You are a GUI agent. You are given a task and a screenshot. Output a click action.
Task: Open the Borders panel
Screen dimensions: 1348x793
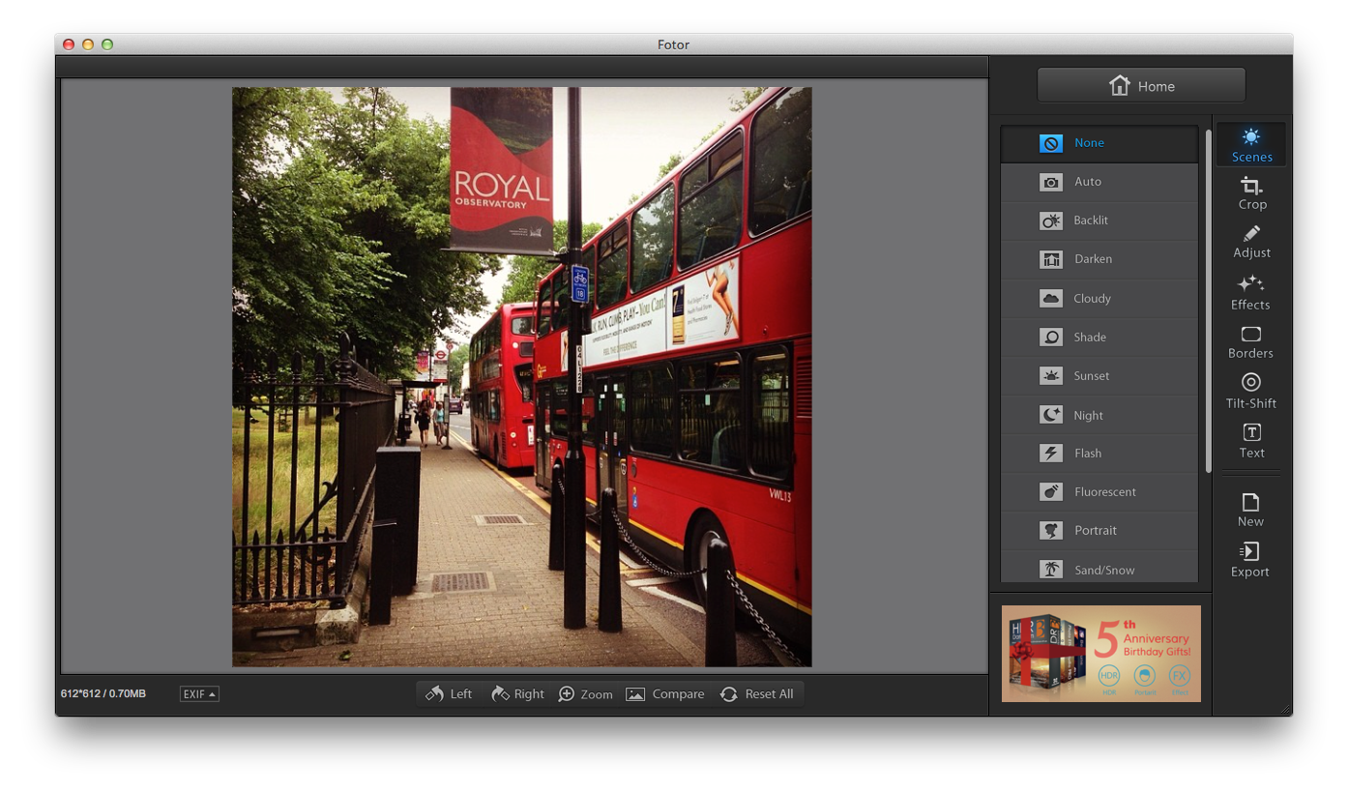(1250, 342)
